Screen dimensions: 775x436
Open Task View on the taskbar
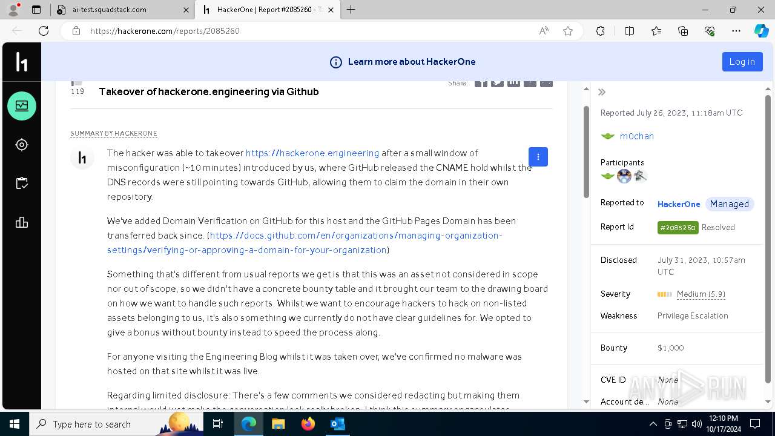click(x=218, y=424)
